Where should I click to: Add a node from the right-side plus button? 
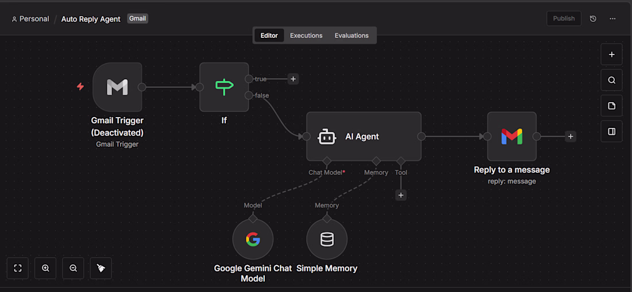click(611, 54)
